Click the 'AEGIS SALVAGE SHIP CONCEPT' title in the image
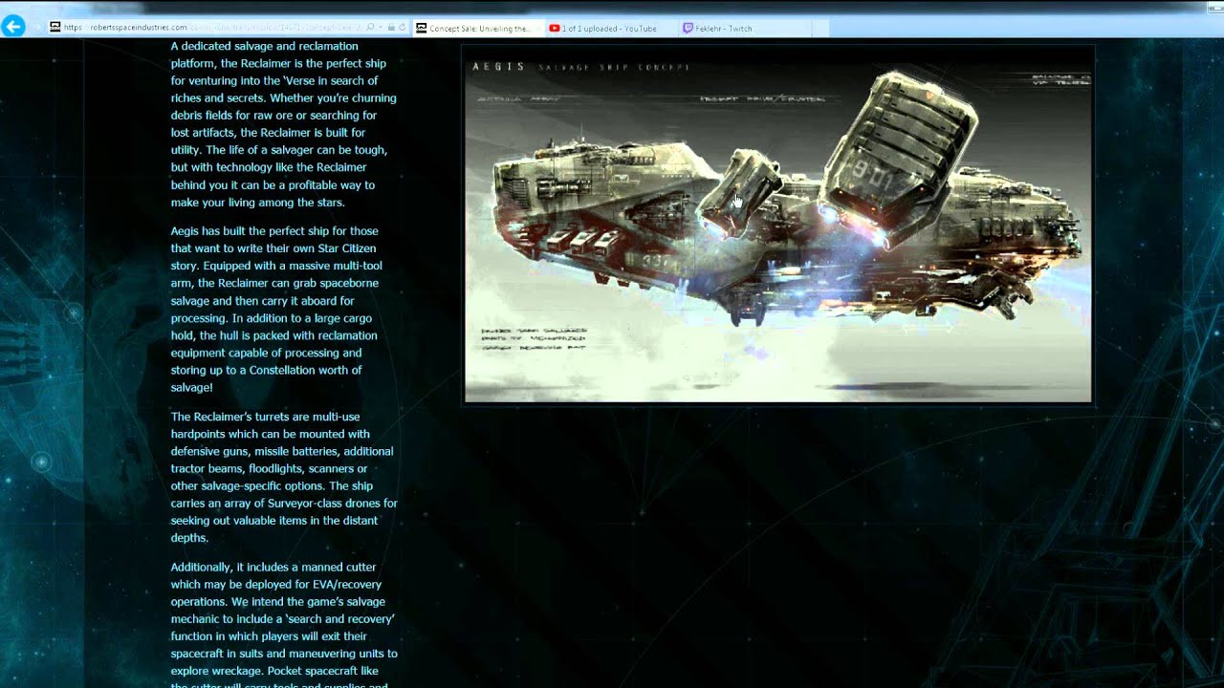This screenshot has width=1224, height=688. pos(581,67)
